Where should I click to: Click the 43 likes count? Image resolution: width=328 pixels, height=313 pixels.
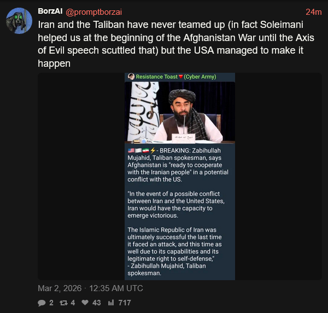pos(96,303)
